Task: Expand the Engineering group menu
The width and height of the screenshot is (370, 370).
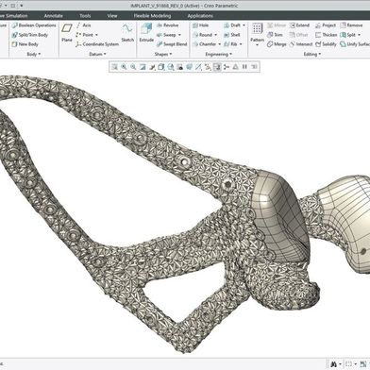Action: [219, 54]
